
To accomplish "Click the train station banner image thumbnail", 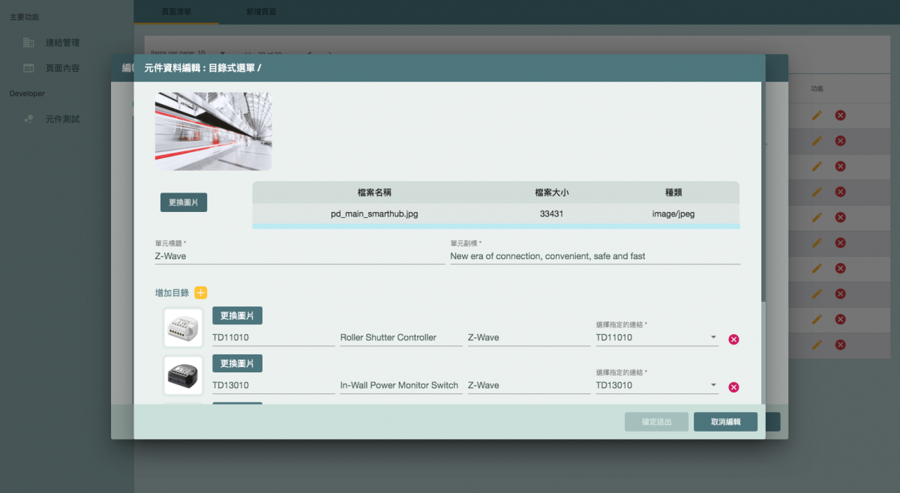I will (214, 131).
